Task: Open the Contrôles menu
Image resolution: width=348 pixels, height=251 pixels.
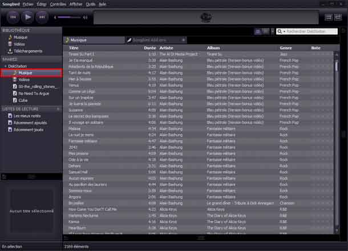Action: click(58, 4)
